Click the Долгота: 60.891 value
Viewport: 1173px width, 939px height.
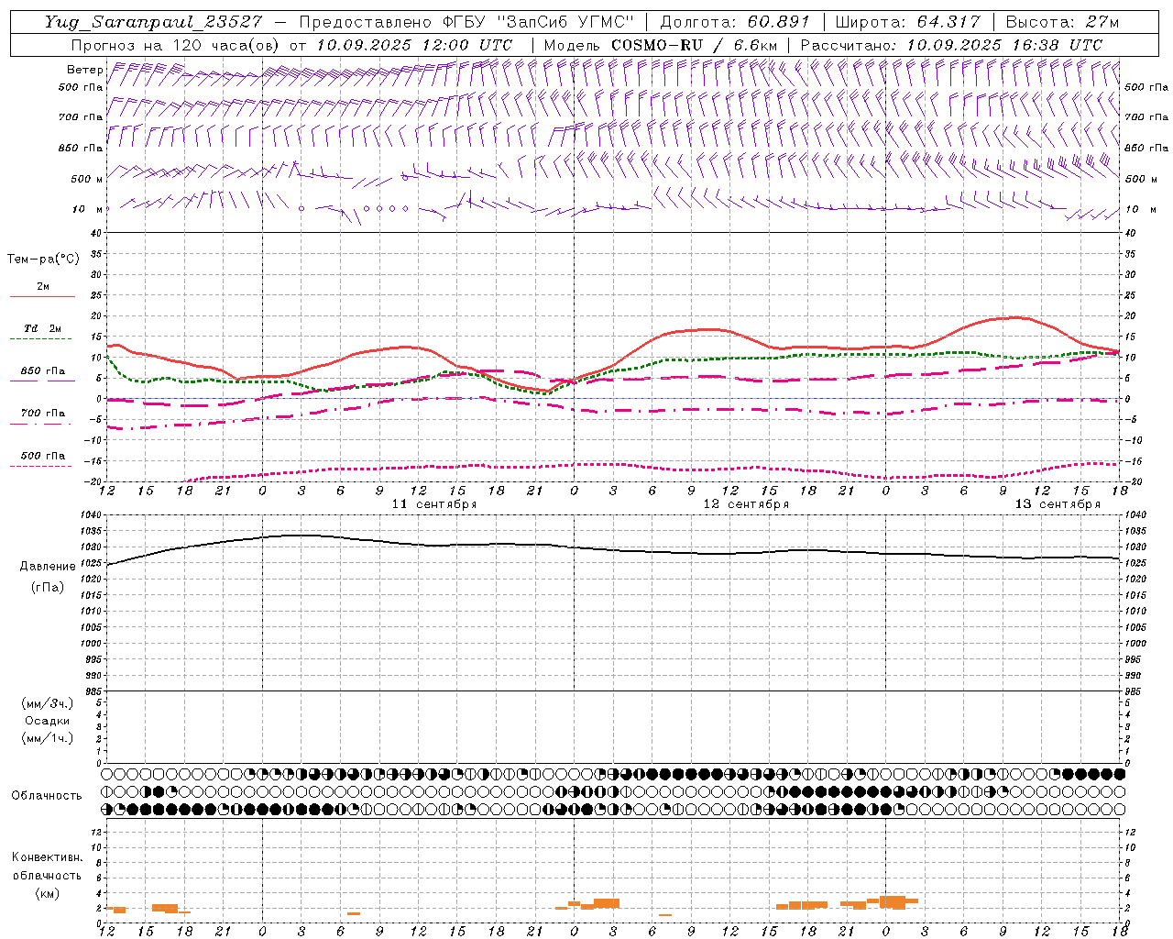[735, 21]
